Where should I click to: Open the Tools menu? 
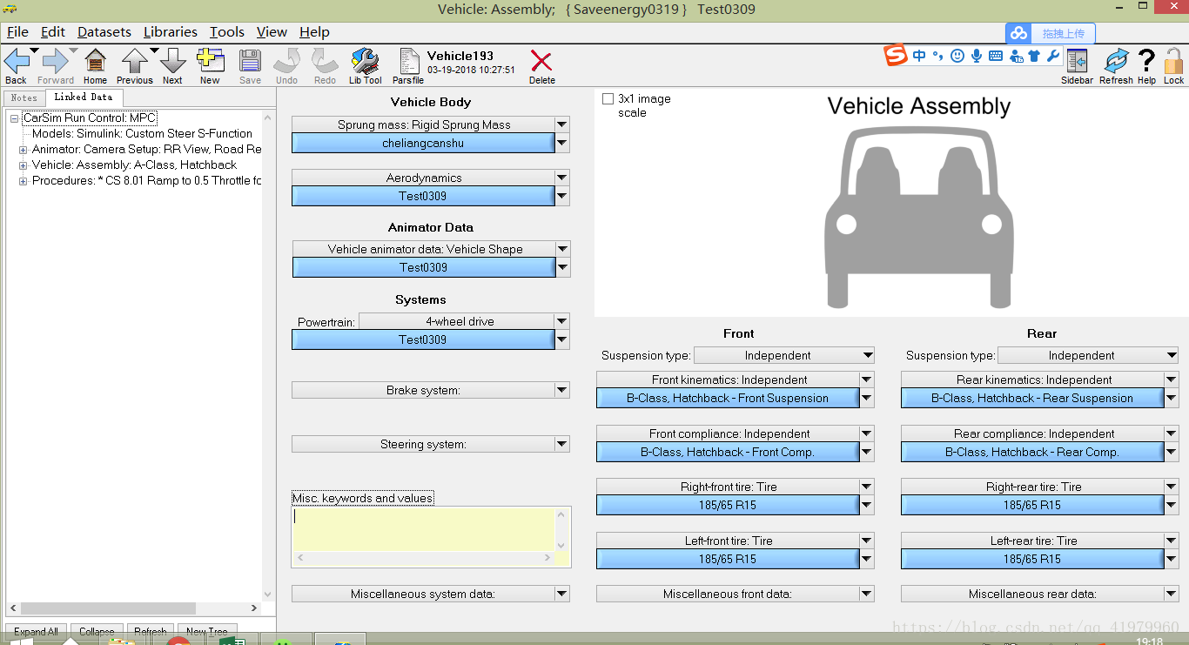coord(227,32)
